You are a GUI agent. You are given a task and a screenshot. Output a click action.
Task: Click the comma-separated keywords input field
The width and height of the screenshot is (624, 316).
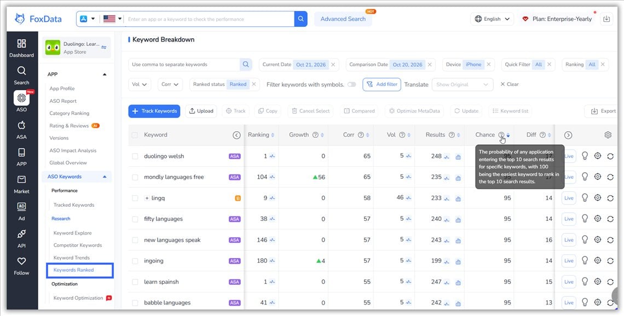click(184, 65)
